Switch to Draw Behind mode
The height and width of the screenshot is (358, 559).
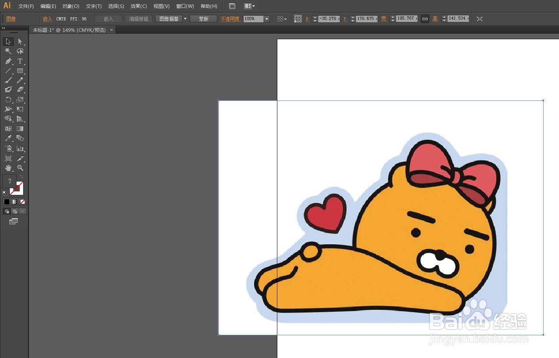(15, 211)
